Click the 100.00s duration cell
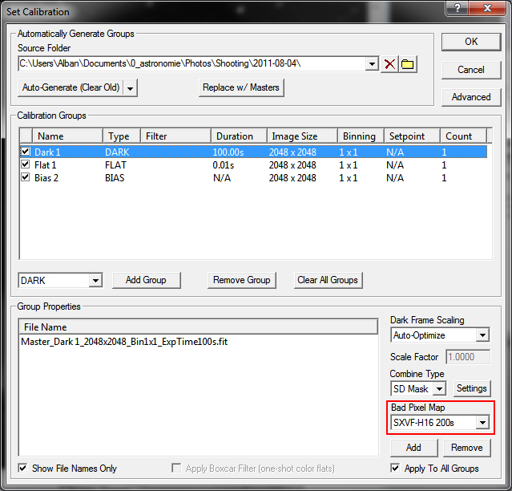This screenshot has width=512, height=491. [228, 152]
